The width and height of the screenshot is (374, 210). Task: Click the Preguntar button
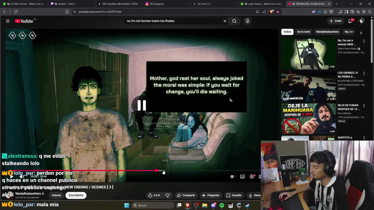pyautogui.click(x=210, y=195)
